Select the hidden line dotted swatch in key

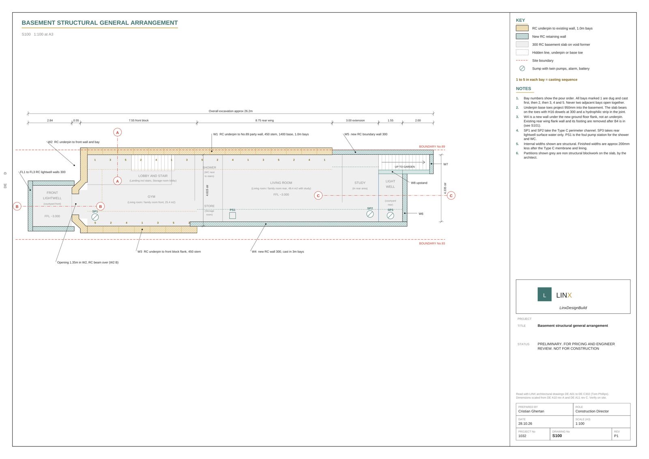point(522,52)
